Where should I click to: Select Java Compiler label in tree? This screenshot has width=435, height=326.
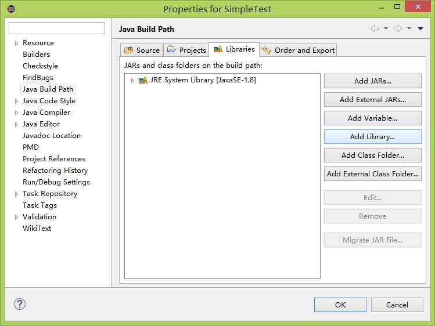(x=46, y=113)
